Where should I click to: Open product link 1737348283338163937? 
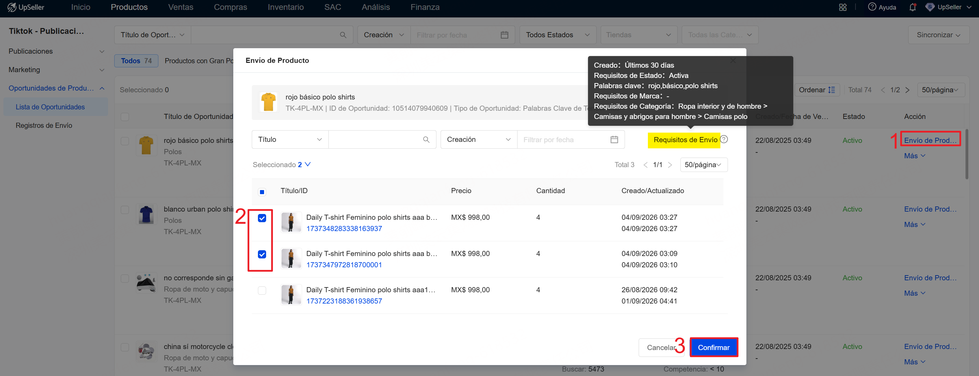pos(344,229)
